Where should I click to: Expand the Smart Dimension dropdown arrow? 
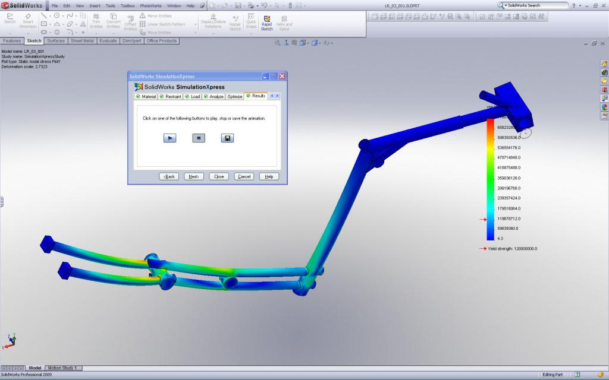click(27, 33)
